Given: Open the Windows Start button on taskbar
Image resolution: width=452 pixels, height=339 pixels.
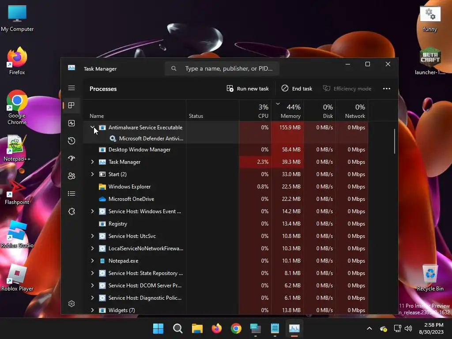Looking at the screenshot, I should pyautogui.click(x=158, y=328).
